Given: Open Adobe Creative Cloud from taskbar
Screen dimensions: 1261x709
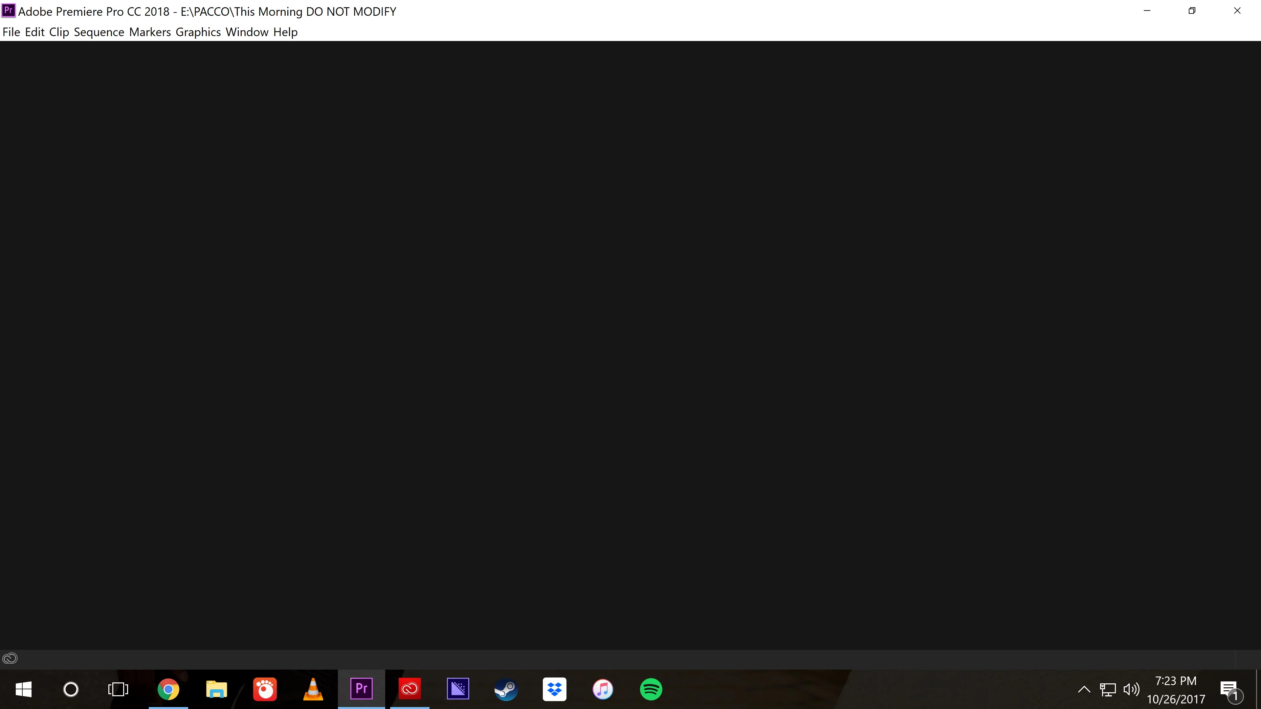Looking at the screenshot, I should tap(409, 689).
